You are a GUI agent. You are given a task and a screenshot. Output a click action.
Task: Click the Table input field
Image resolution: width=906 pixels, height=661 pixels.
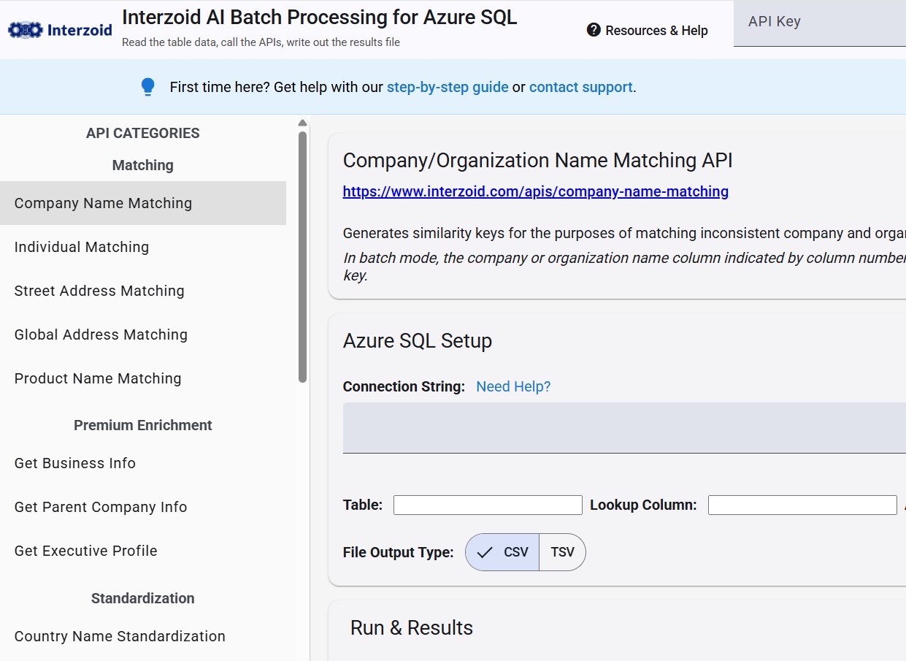(488, 505)
